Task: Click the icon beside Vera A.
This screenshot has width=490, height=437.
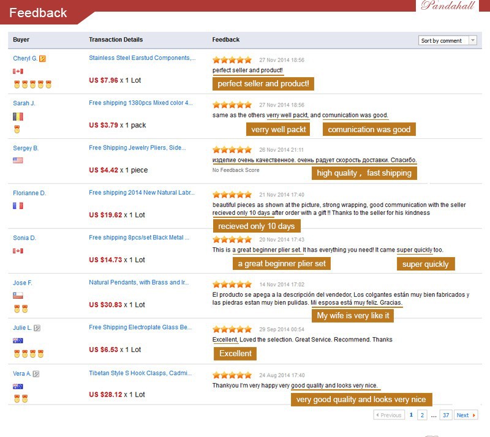Action: click(x=36, y=374)
